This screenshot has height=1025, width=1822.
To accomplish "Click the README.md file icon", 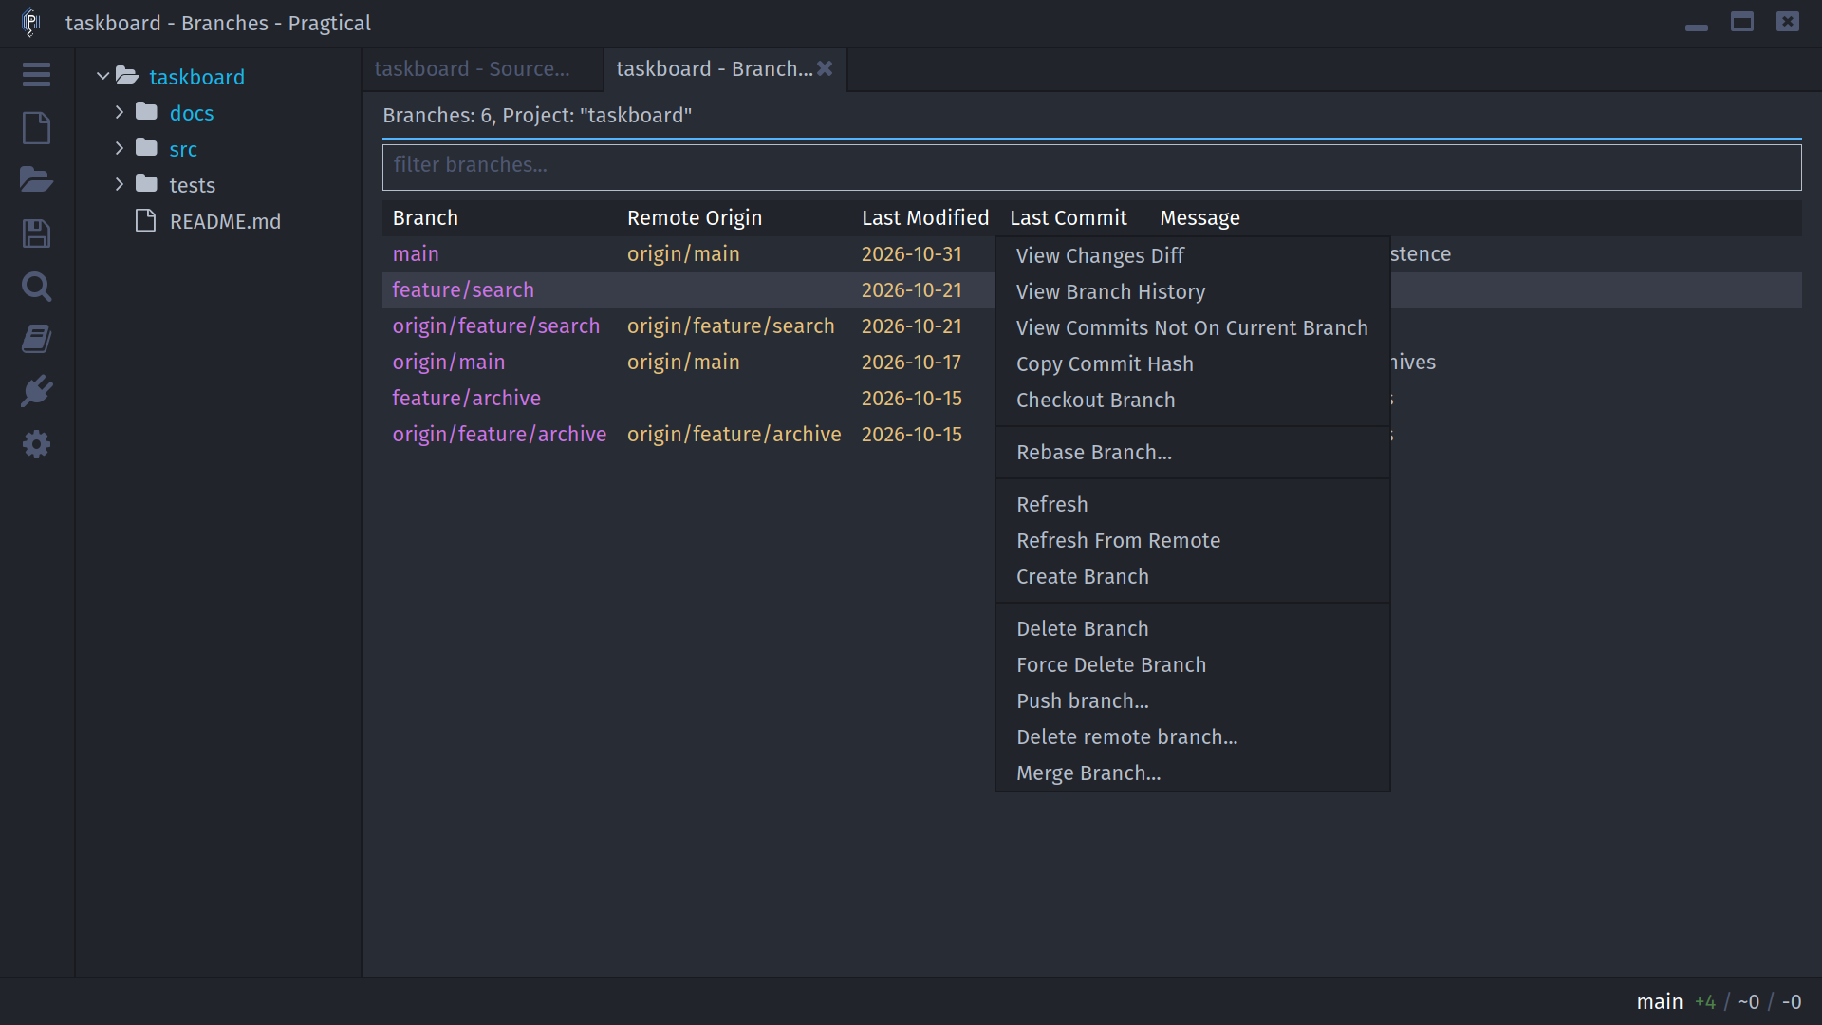I will 145,220.
